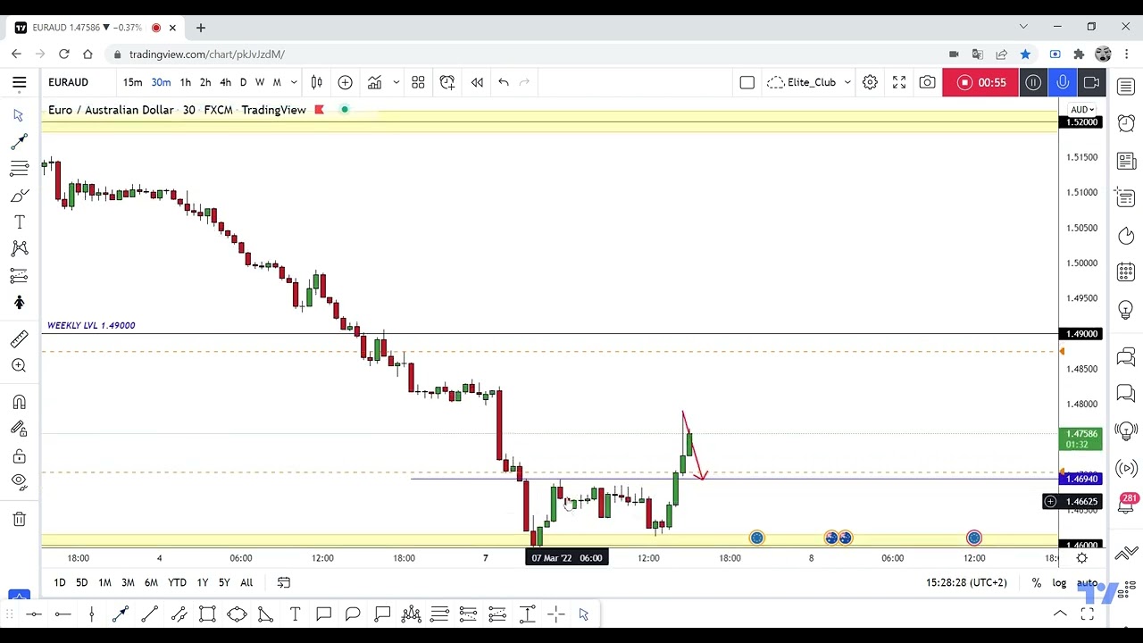
Task: Open the prediction and measurement tools
Action: 19,276
